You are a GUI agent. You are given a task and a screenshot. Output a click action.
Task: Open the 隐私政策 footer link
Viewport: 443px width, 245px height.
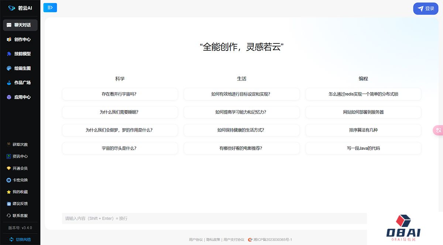pos(213,239)
